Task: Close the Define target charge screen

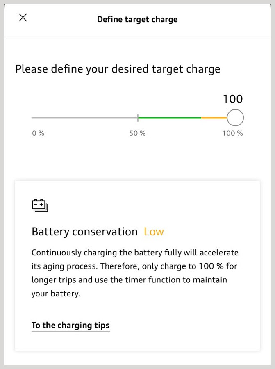Action: (x=23, y=18)
